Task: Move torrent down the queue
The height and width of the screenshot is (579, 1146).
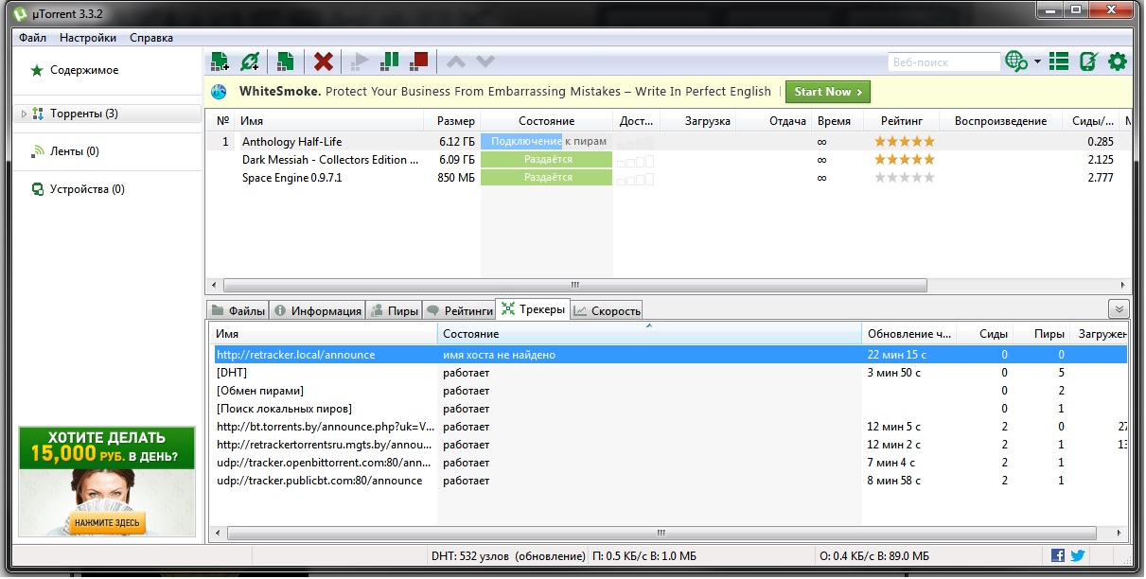Action: point(485,61)
